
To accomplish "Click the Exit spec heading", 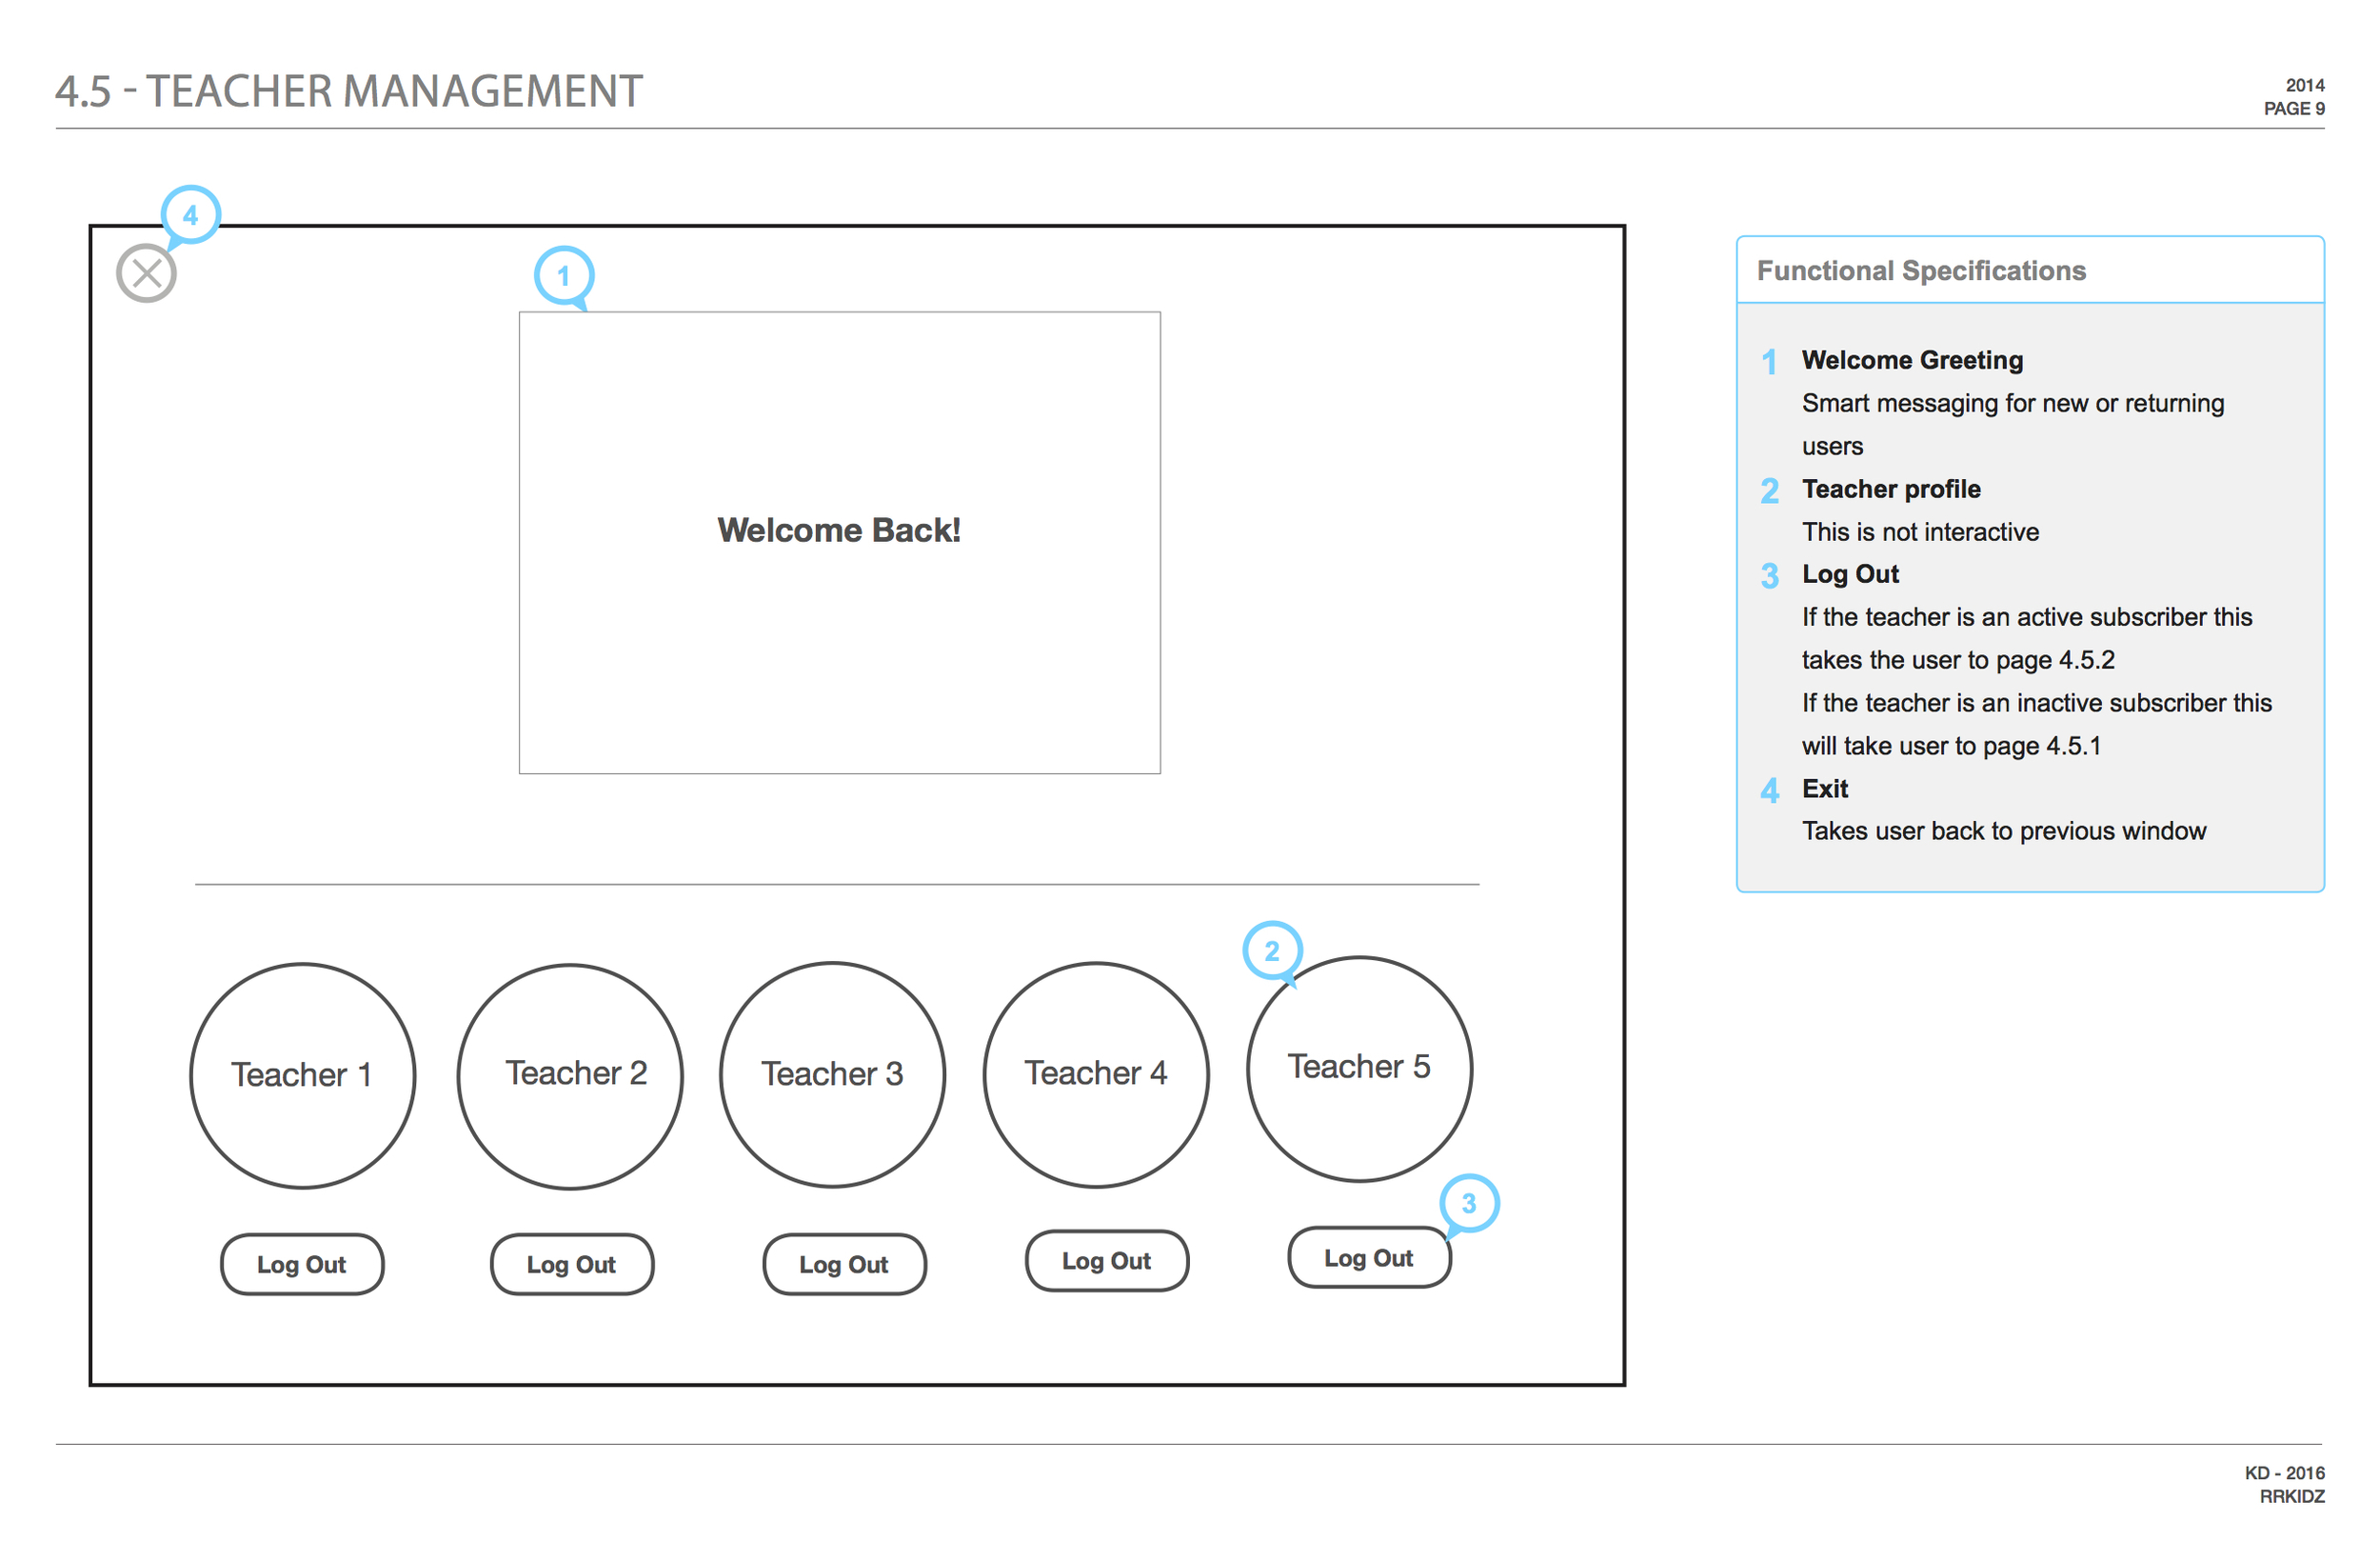I will pos(1825,789).
